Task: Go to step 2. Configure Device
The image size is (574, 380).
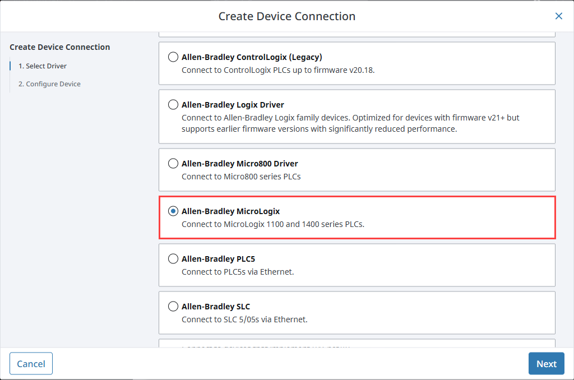Action: (49, 84)
